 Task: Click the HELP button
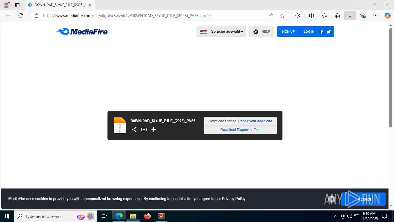coord(261,32)
